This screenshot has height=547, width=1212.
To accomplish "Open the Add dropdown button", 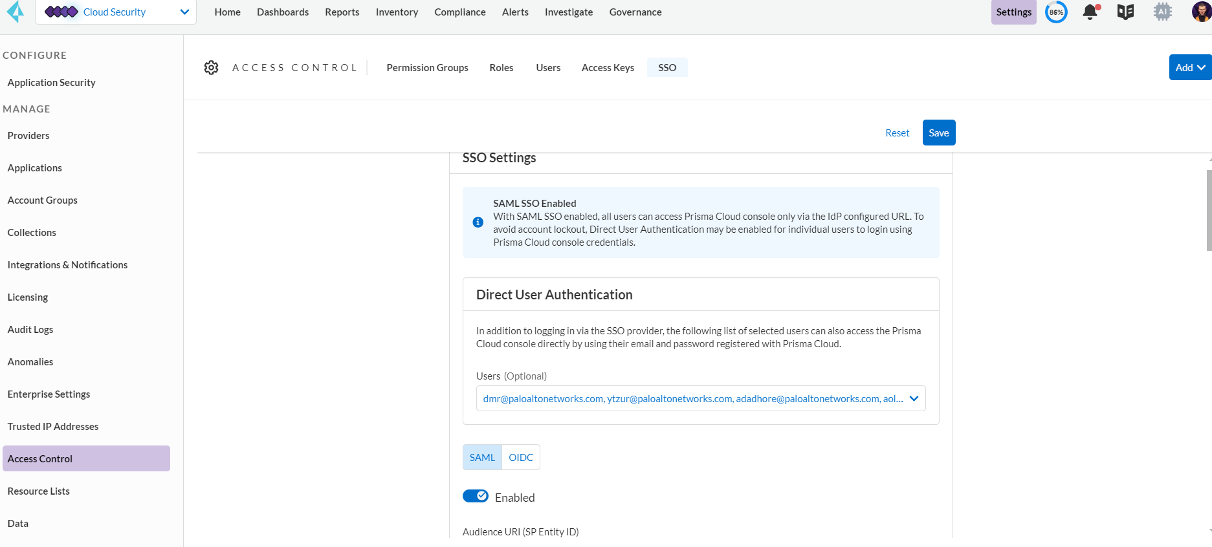I will 1190,67.
